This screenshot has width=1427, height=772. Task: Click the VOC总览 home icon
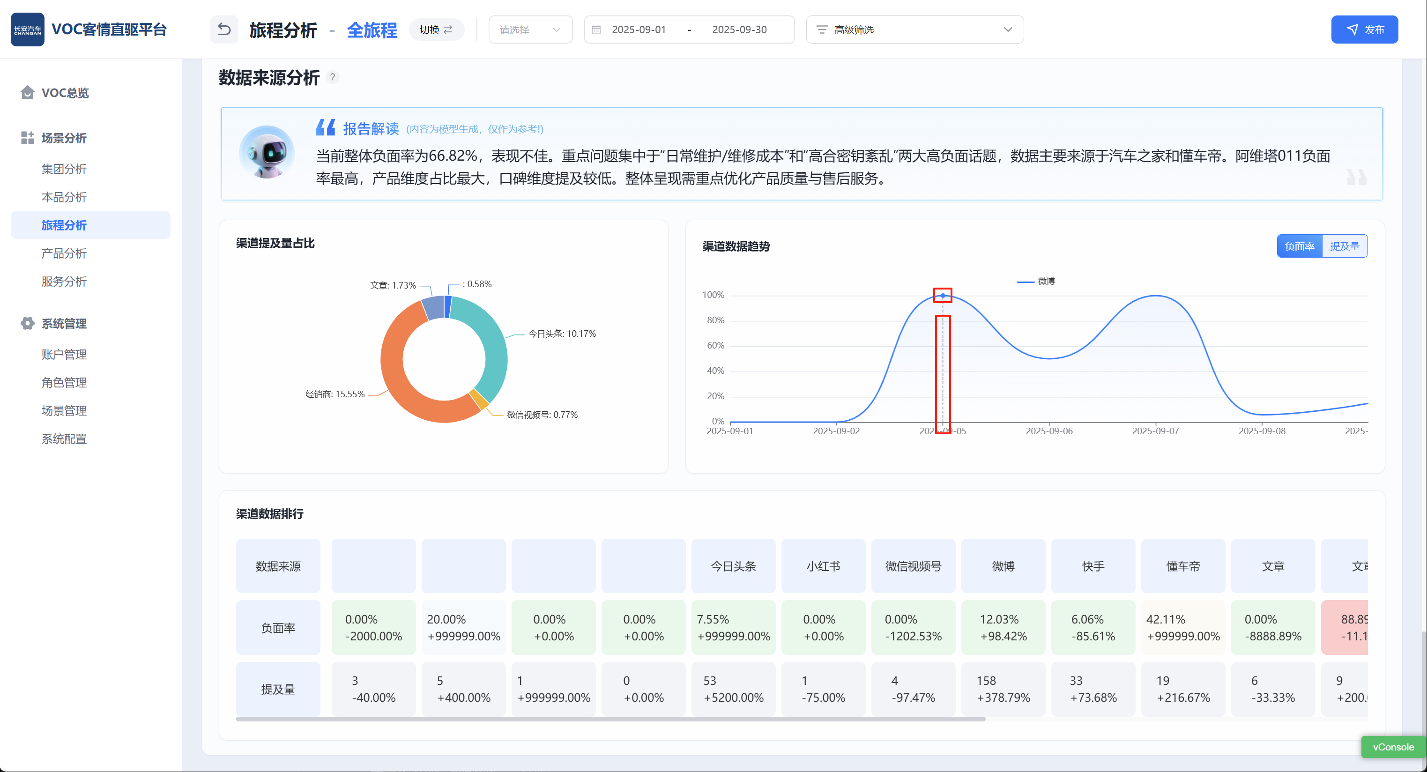(27, 92)
